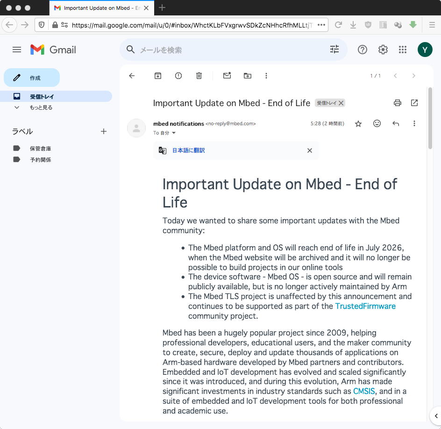Open the CMSIS link
Image resolution: width=441 pixels, height=429 pixels.
click(x=364, y=391)
